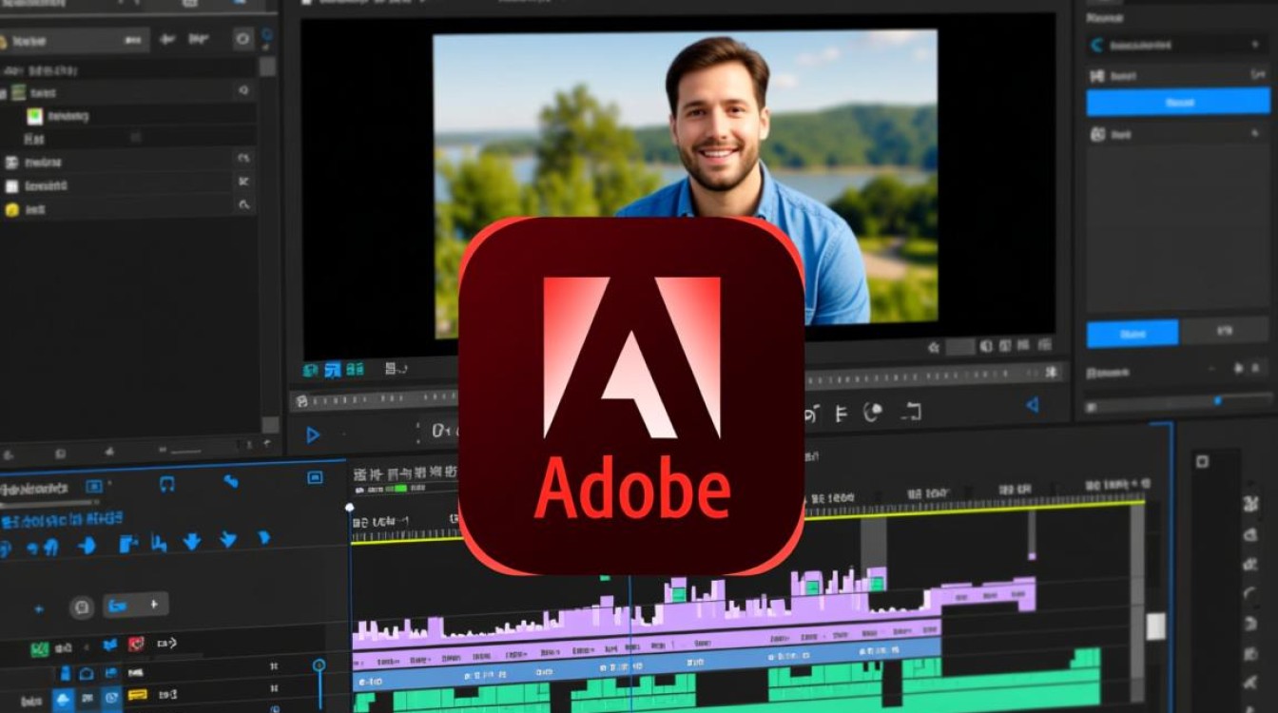This screenshot has height=713, width=1278.
Task: Click the gray button beside the small blue button
Action: point(1225,333)
